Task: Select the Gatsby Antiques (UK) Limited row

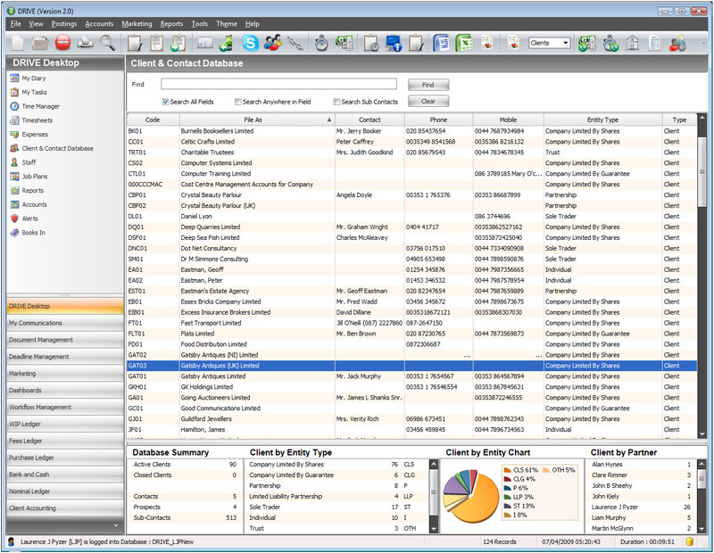Action: pos(411,366)
